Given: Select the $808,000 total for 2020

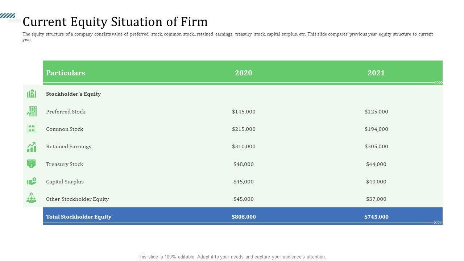Looking at the screenshot, I should 244,217.
